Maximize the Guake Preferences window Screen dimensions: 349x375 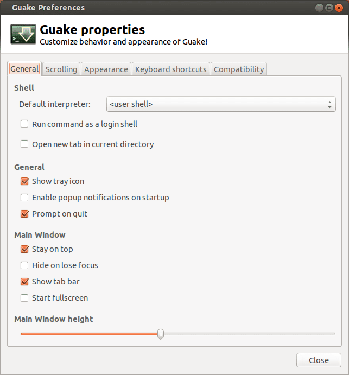(329, 8)
